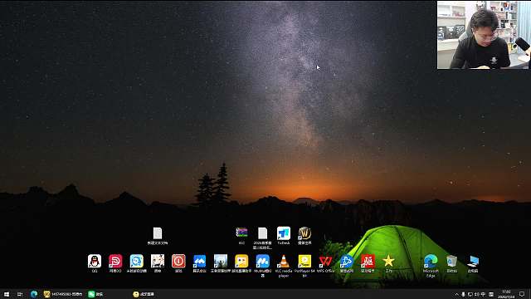Open the notification action center

pyautogui.click(x=522, y=294)
